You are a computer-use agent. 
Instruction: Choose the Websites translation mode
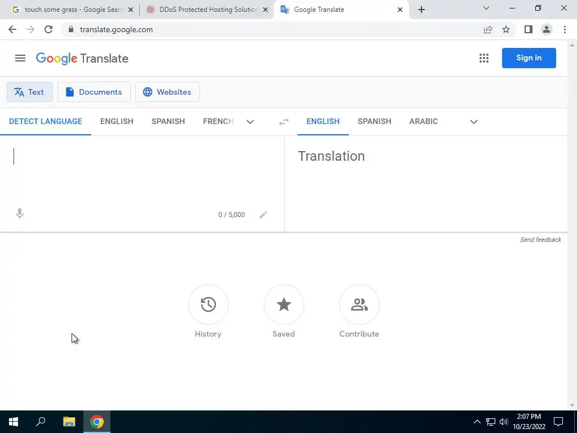[167, 92]
